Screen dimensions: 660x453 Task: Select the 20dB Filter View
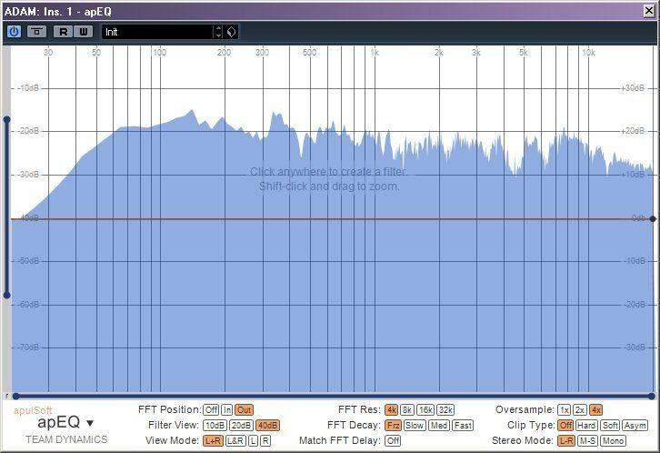click(241, 426)
